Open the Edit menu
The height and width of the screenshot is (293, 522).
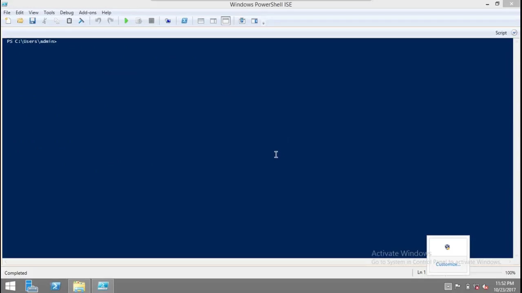20,13
